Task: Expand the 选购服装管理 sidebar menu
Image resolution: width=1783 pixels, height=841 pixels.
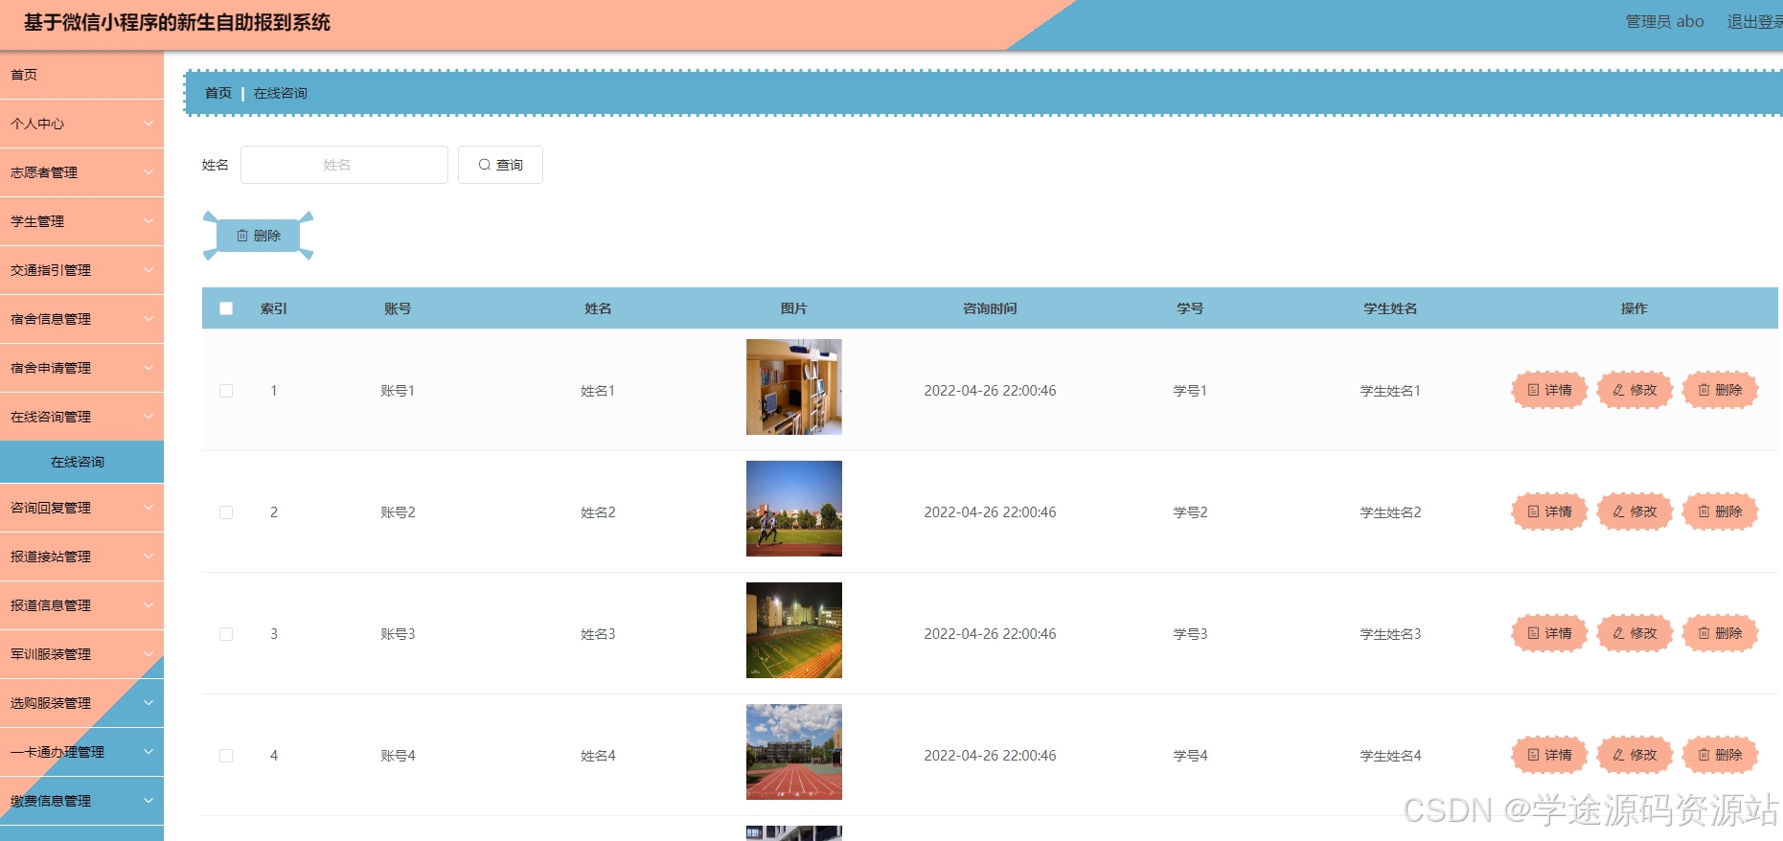Action: 81,703
